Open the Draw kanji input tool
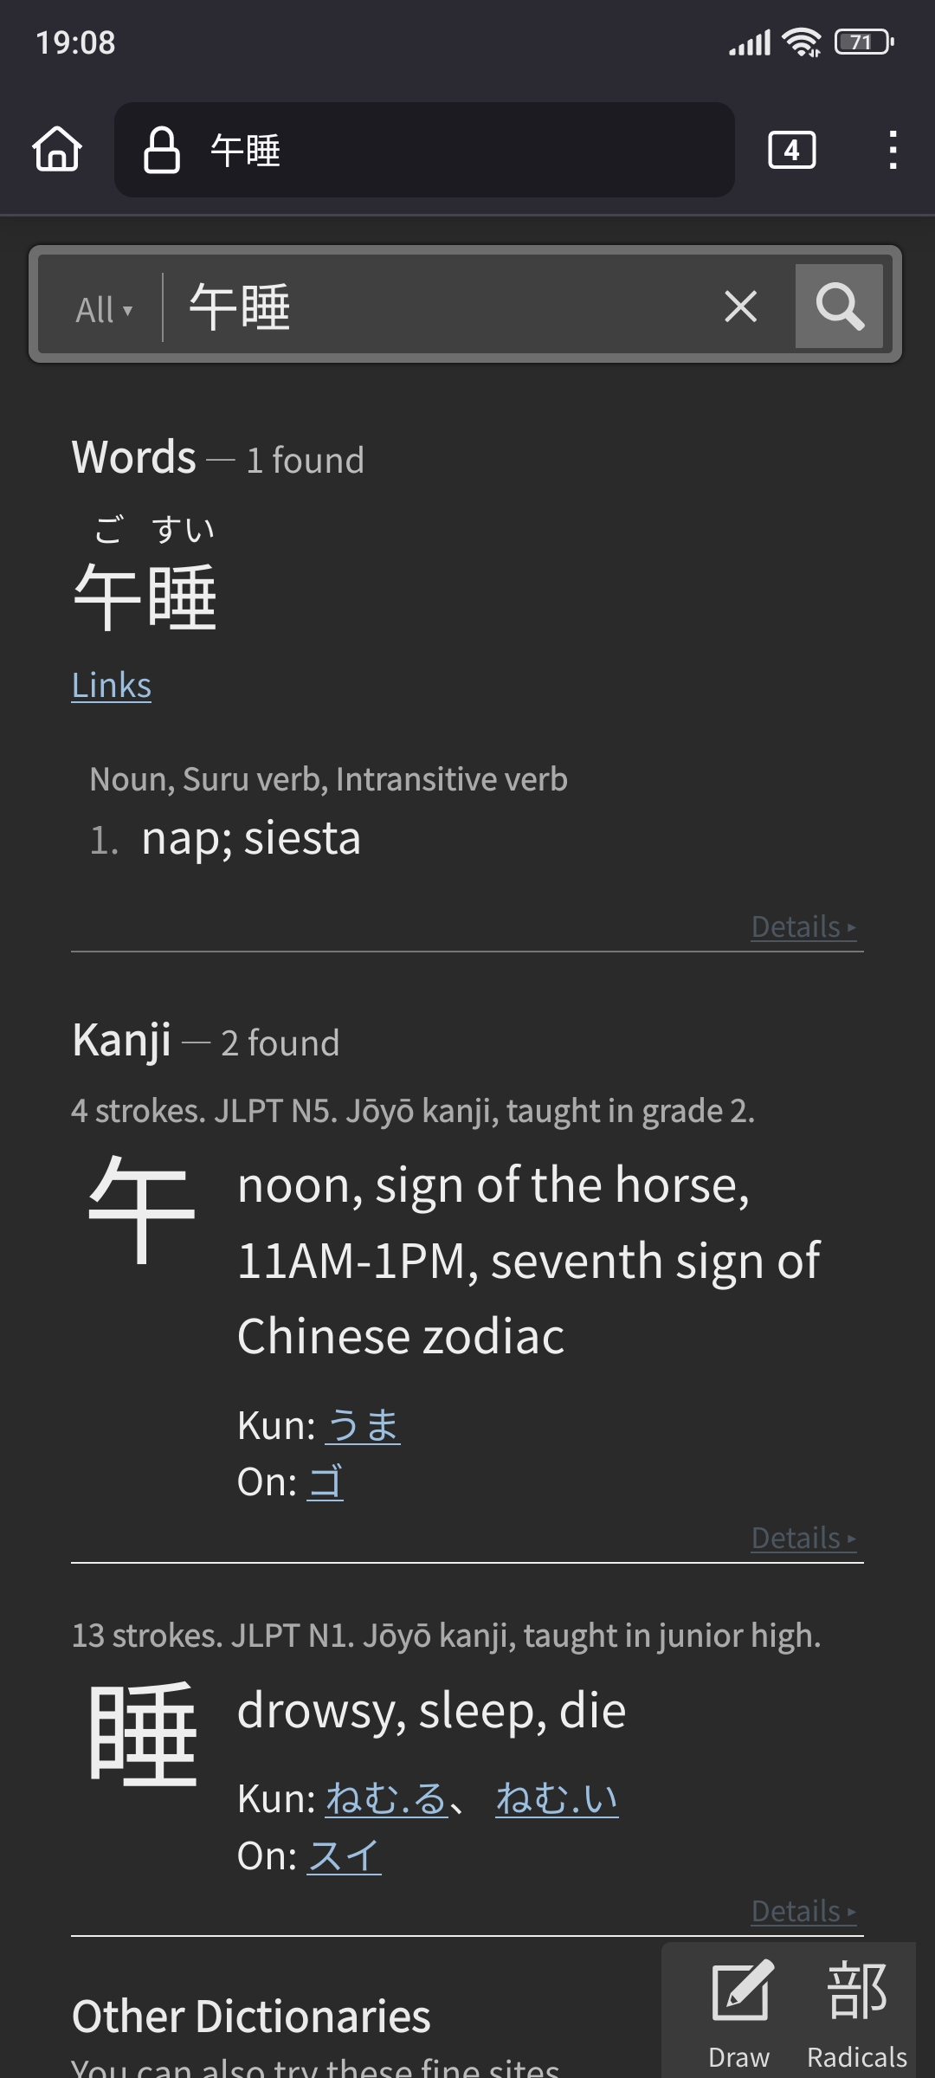This screenshot has height=2078, width=935. click(x=739, y=2012)
